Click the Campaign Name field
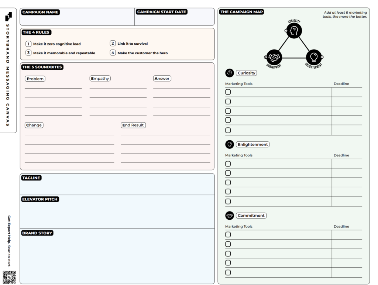This screenshot has height=285, width=378. click(77, 17)
